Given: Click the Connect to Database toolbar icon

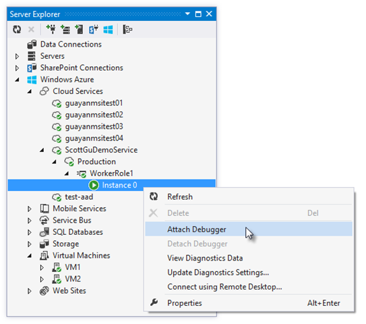Looking at the screenshot, I should (x=51, y=30).
